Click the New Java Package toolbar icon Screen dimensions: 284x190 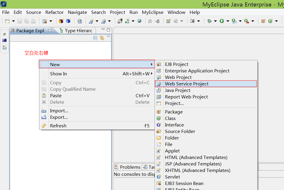click(263, 21)
